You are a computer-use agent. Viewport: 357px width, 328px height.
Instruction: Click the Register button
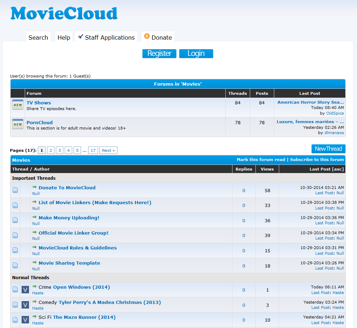click(159, 53)
